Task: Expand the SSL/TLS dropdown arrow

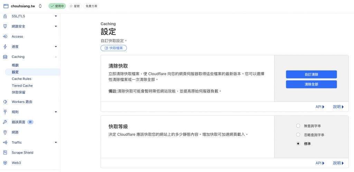Action: pyautogui.click(x=56, y=16)
